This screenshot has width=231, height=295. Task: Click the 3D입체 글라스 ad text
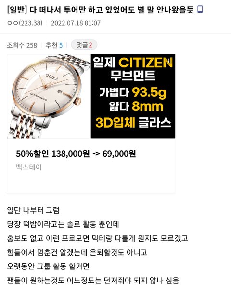pyautogui.click(x=133, y=122)
